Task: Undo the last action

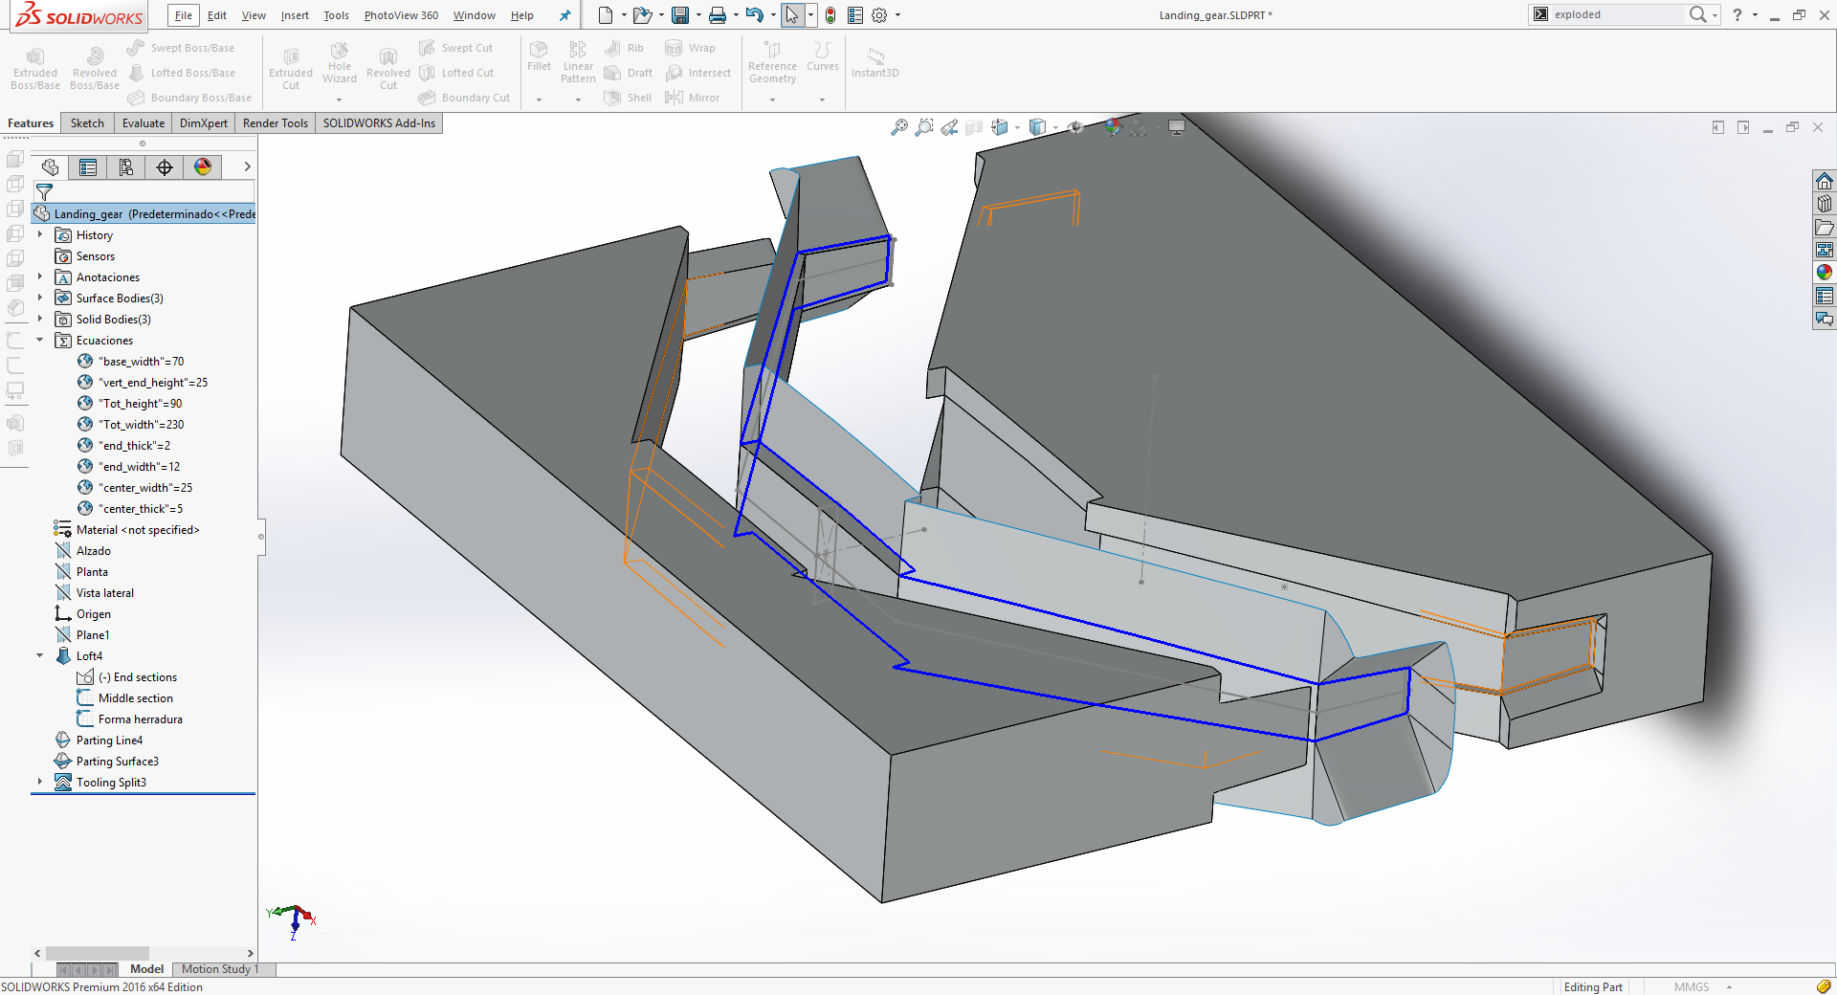Action: (x=755, y=15)
